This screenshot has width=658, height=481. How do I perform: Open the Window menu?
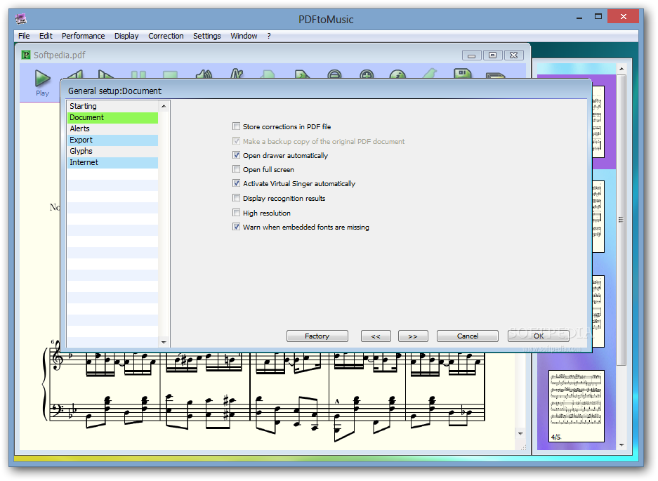click(244, 36)
